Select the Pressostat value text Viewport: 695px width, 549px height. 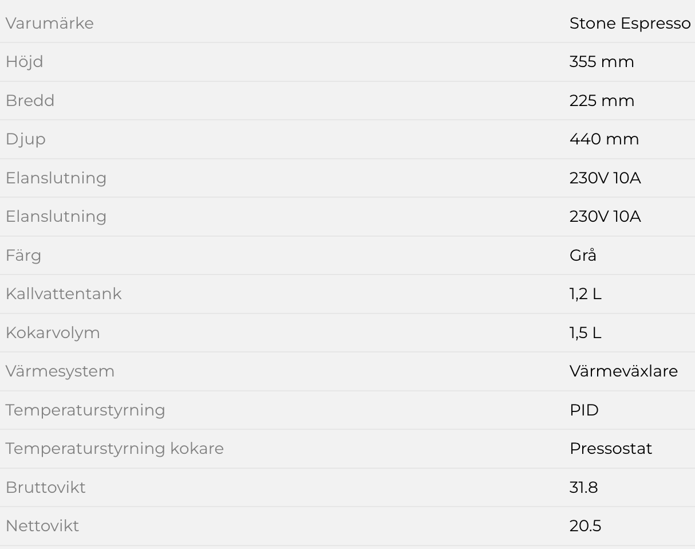(x=611, y=449)
